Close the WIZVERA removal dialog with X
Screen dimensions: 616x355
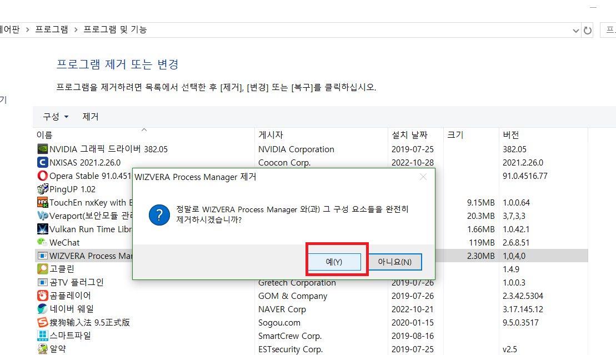coord(423,177)
